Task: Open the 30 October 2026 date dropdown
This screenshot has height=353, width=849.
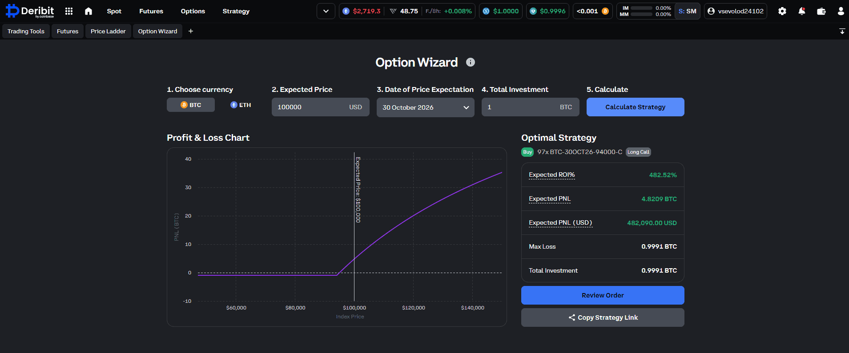Action: pos(426,107)
